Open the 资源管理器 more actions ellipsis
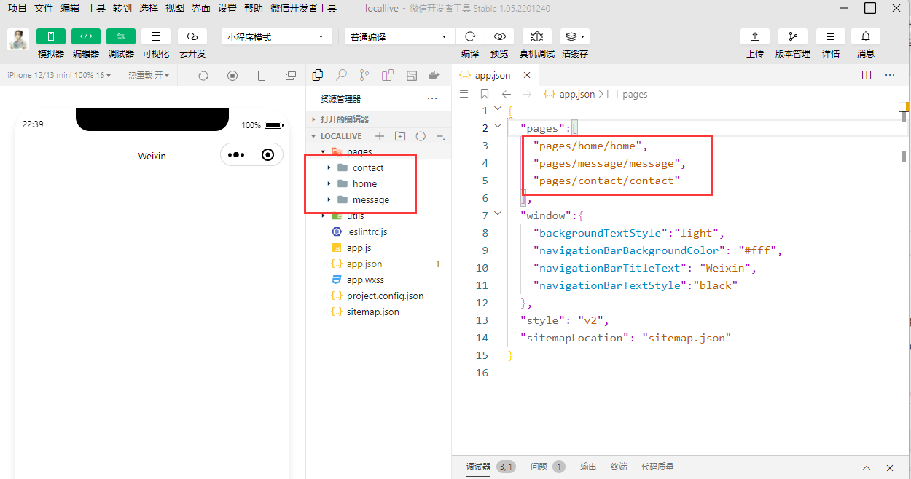The height and width of the screenshot is (479, 911). 432,98
